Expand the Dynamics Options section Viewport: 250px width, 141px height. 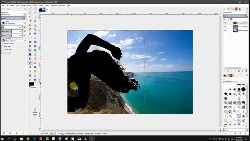(2, 43)
